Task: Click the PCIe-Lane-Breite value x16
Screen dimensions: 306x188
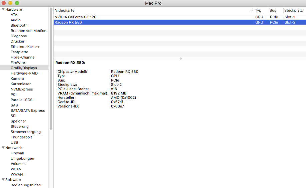Action: coord(114,89)
